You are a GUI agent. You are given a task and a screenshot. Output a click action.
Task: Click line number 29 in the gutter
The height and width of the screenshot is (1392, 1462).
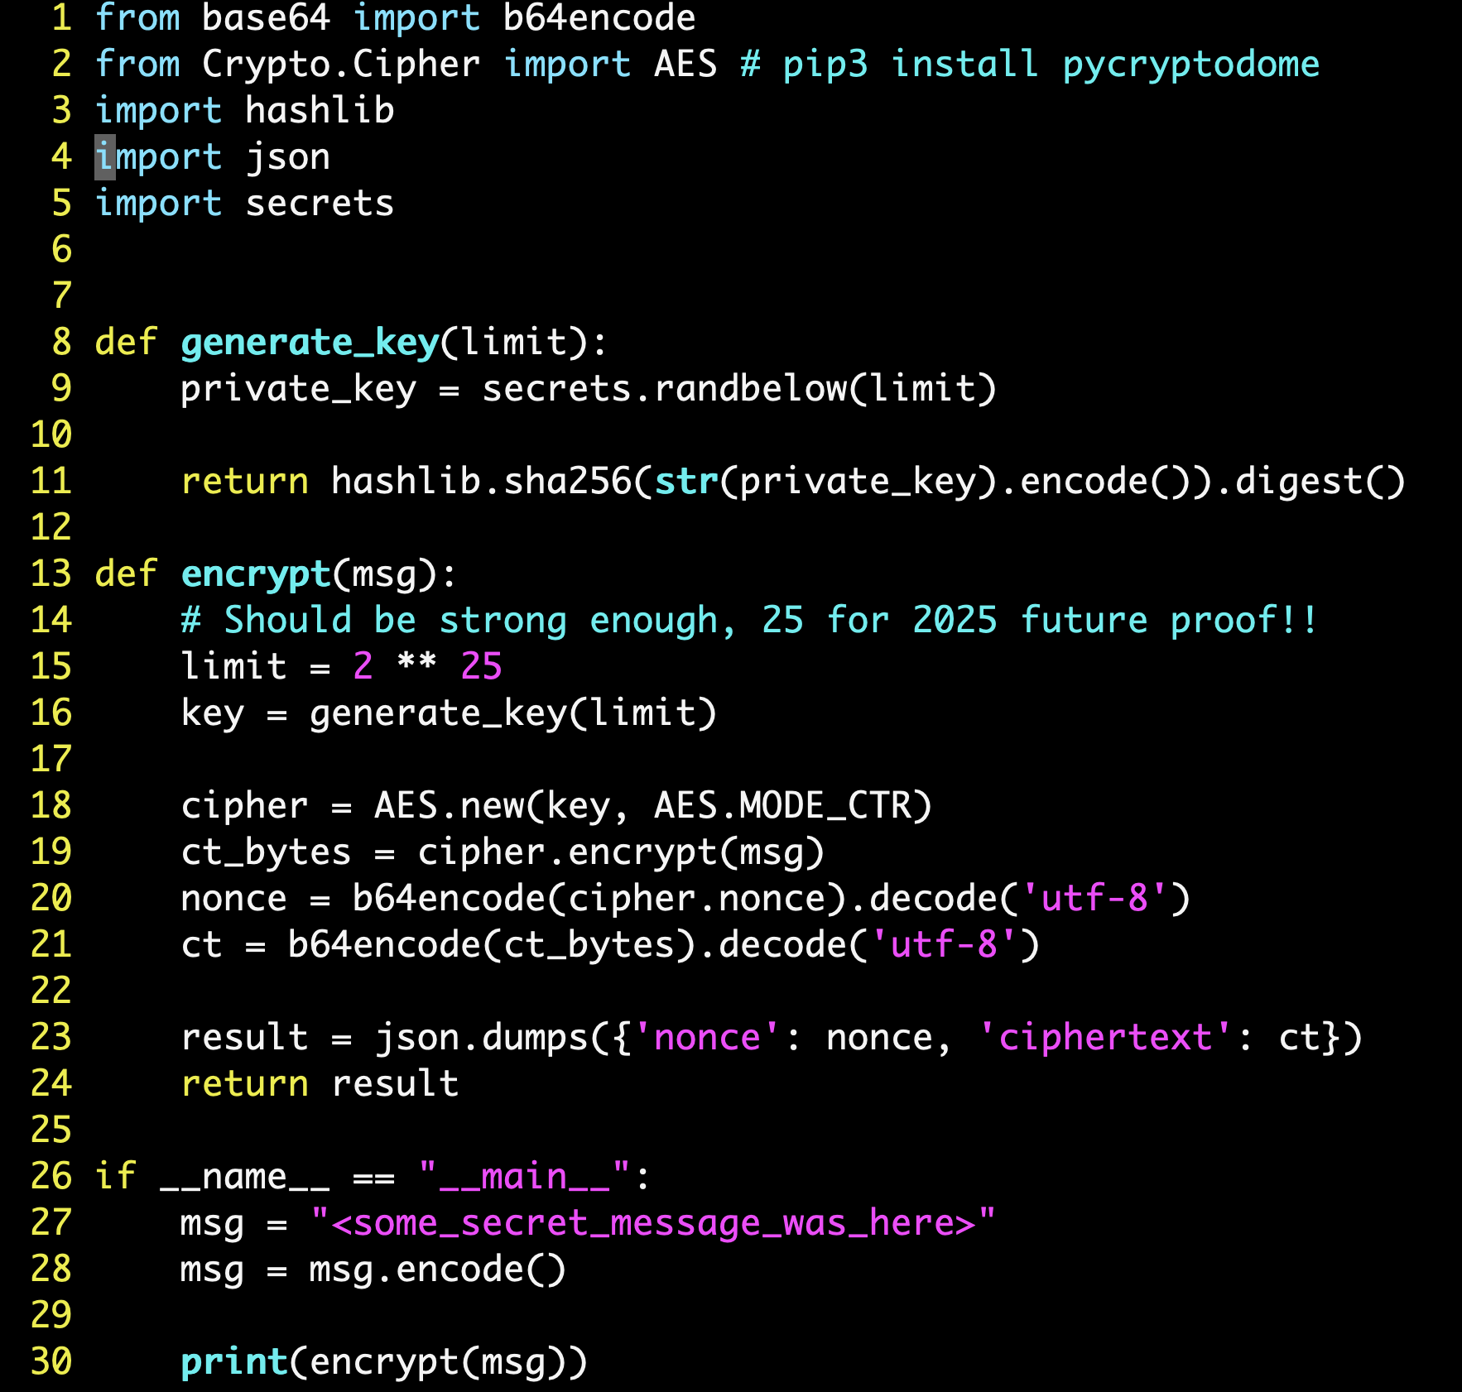pyautogui.click(x=51, y=1315)
